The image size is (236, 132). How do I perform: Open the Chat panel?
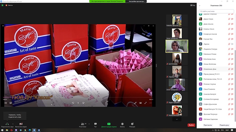click(95, 125)
